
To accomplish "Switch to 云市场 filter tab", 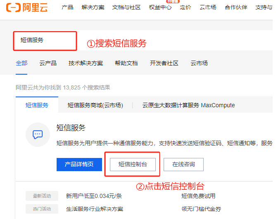I will pyautogui.click(x=199, y=63).
